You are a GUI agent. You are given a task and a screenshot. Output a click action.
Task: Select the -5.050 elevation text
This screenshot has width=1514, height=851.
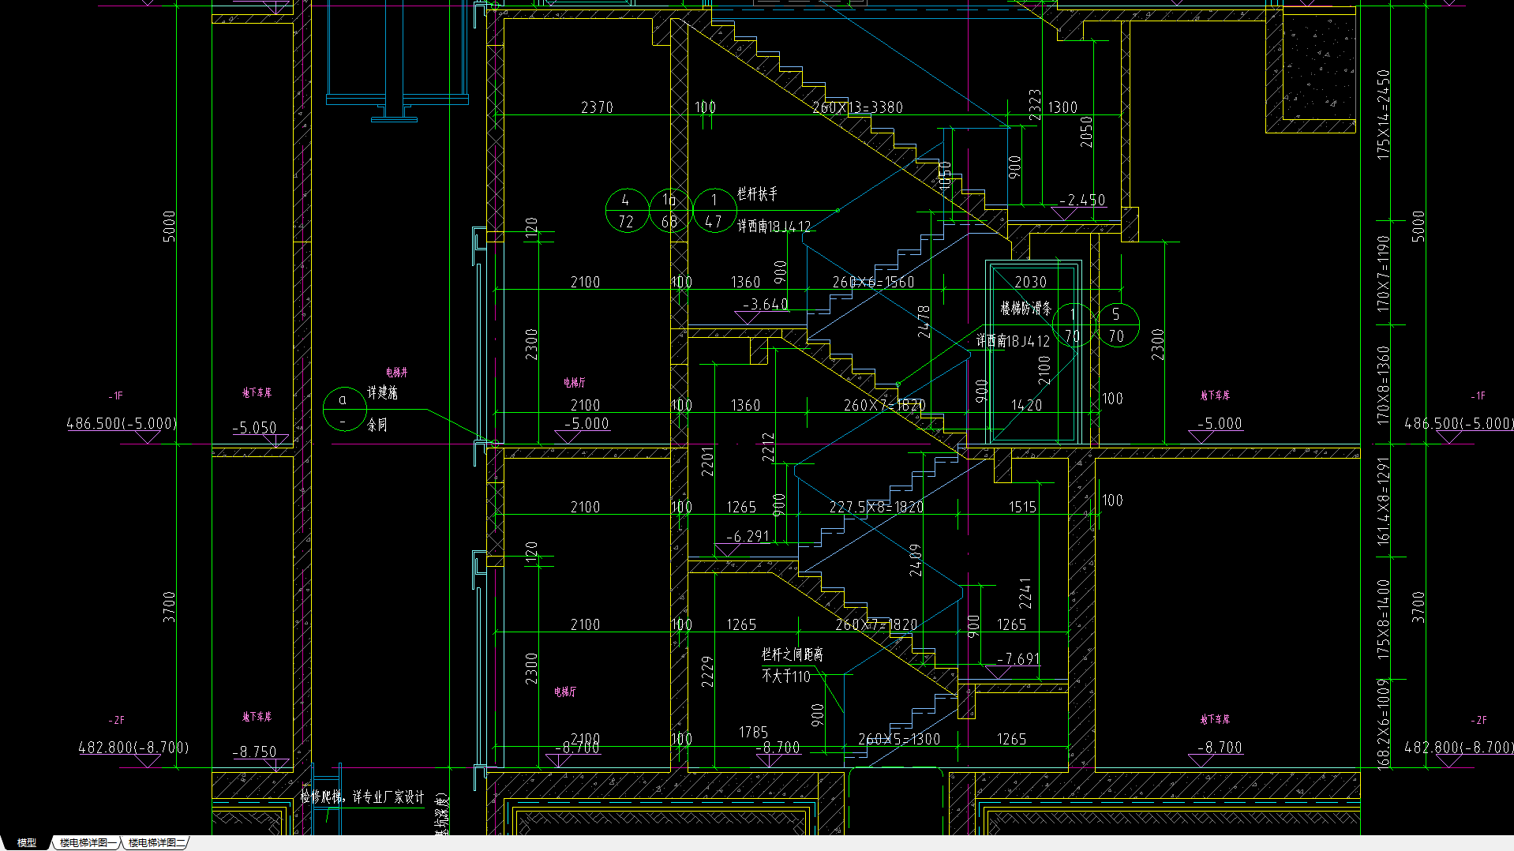click(x=254, y=428)
